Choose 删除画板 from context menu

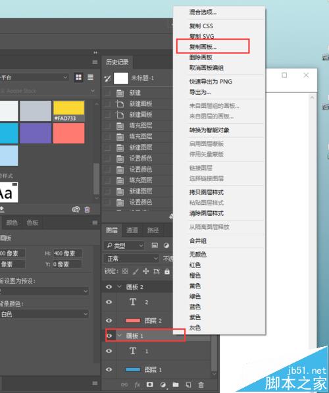pyautogui.click(x=201, y=57)
